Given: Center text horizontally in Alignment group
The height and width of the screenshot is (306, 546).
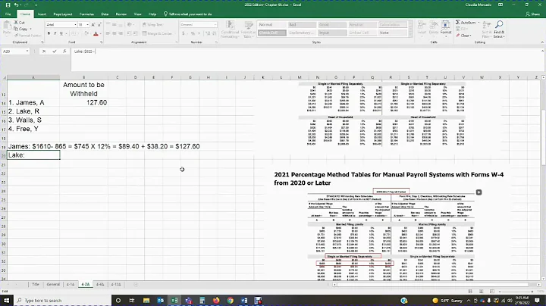Looking at the screenshot, I should (x=115, y=33).
